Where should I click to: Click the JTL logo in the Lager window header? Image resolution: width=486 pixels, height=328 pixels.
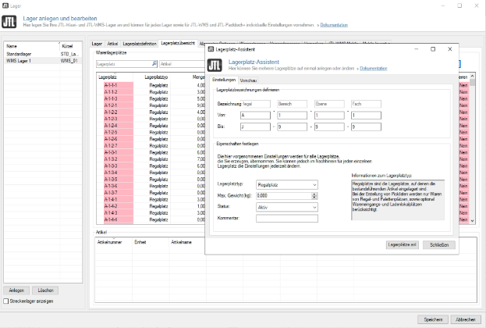point(9,22)
